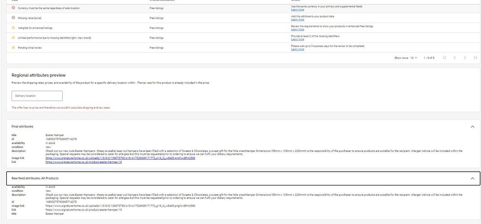Collapse Raw feed attributes: All Products section
481x224 pixels.
pyautogui.click(x=471, y=178)
